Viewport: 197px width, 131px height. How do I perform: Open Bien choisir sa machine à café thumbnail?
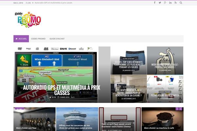[x=163, y=119]
